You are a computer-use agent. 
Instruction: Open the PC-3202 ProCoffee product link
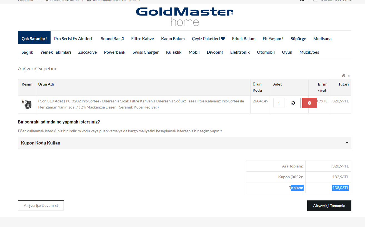point(141,104)
